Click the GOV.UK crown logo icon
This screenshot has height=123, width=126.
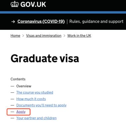tap(15, 4)
